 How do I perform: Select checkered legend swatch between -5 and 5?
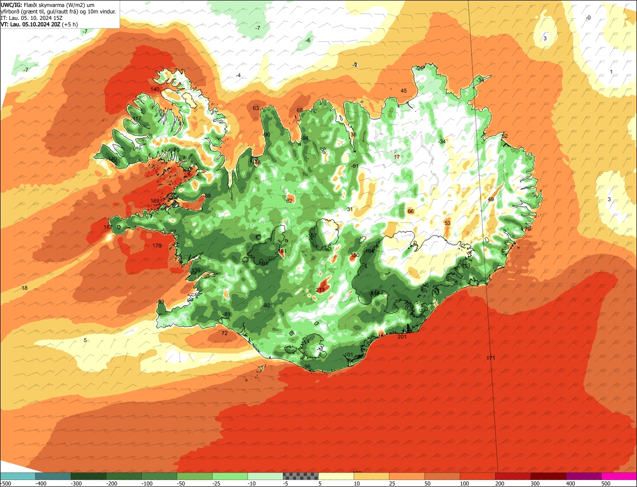(x=301, y=476)
